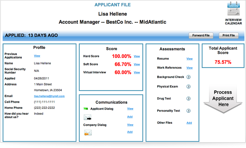Click the Physical Exam question mark icon

pyautogui.click(x=188, y=87)
